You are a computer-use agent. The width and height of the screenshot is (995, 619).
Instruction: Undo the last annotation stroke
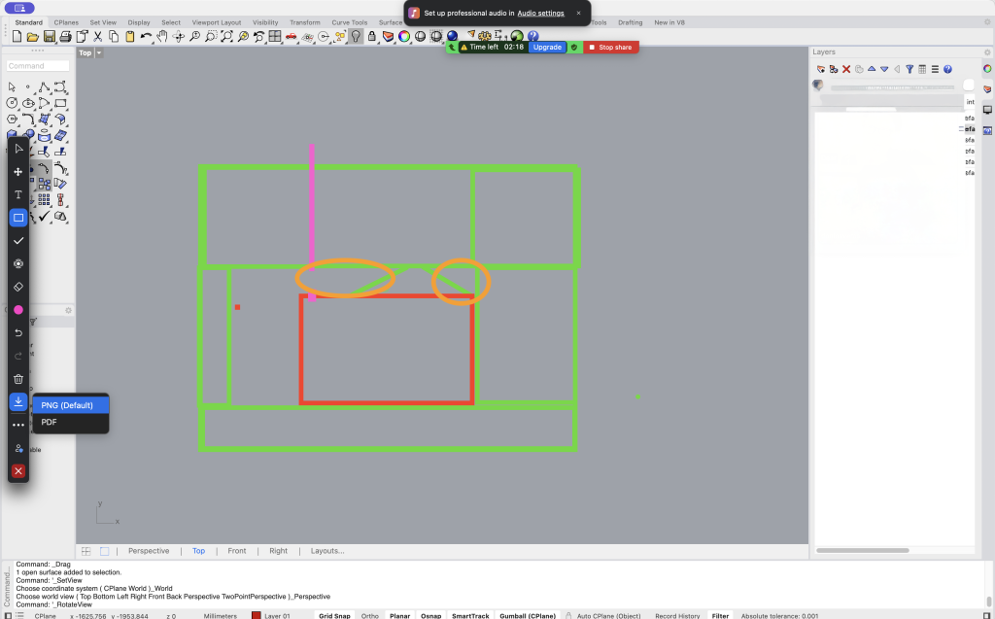pyautogui.click(x=17, y=333)
